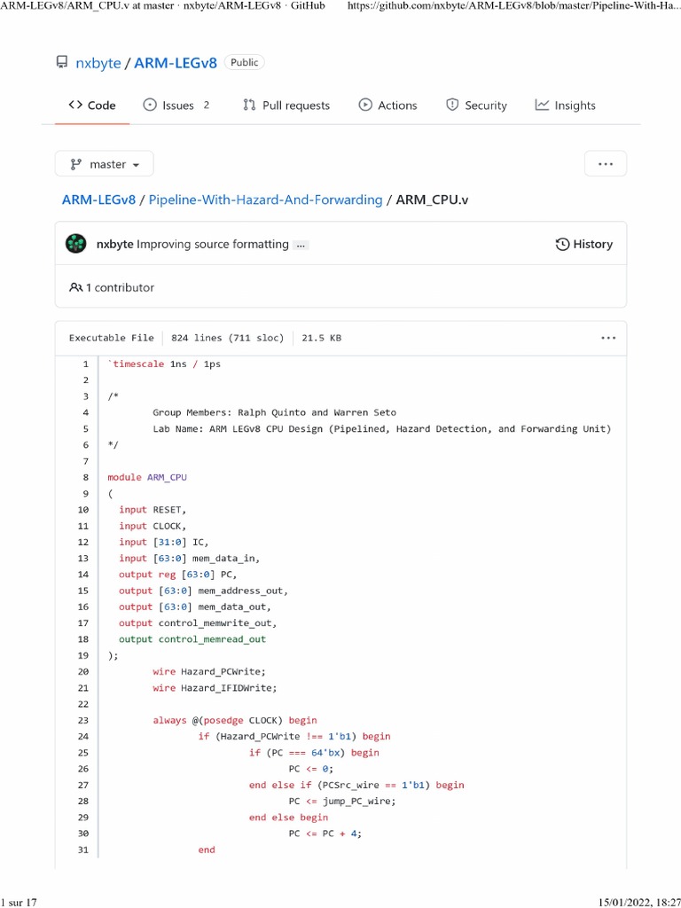This screenshot has width=681, height=908.
Task: Go to Pipeline-With-Hazard-And-Forwarding folder
Action: click(x=265, y=200)
